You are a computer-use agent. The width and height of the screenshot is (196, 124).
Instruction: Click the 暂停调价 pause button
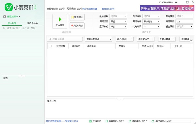[77, 17]
